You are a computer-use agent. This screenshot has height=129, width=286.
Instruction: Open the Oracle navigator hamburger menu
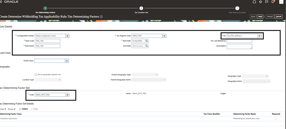point(1,2)
